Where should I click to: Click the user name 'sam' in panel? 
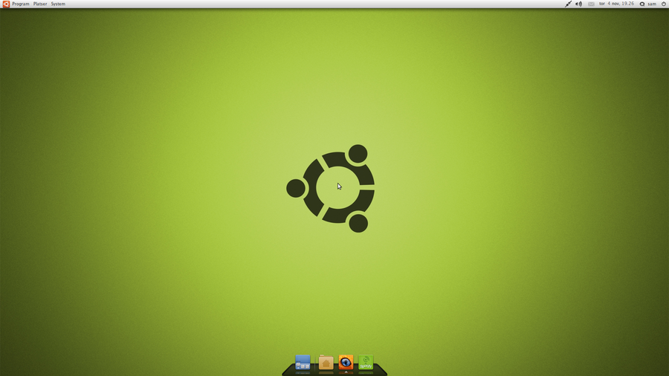tap(652, 4)
